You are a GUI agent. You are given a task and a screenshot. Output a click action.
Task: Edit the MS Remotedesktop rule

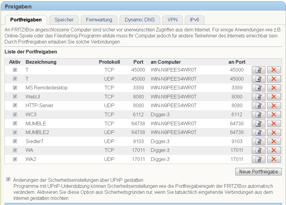click(x=258, y=88)
